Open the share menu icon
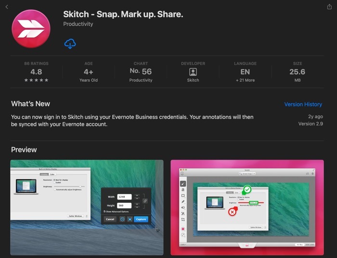337x258 pixels. [329, 7]
